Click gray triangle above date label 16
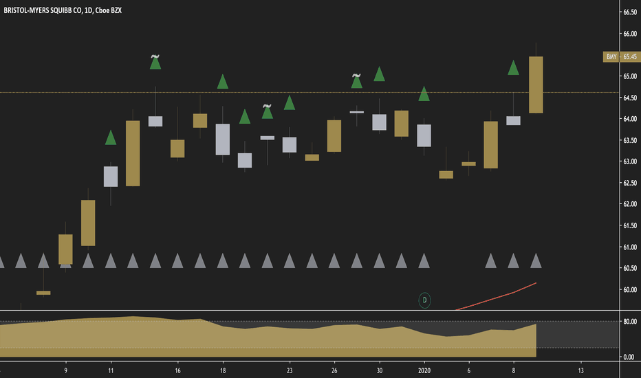This screenshot has width=641, height=378. tap(177, 260)
